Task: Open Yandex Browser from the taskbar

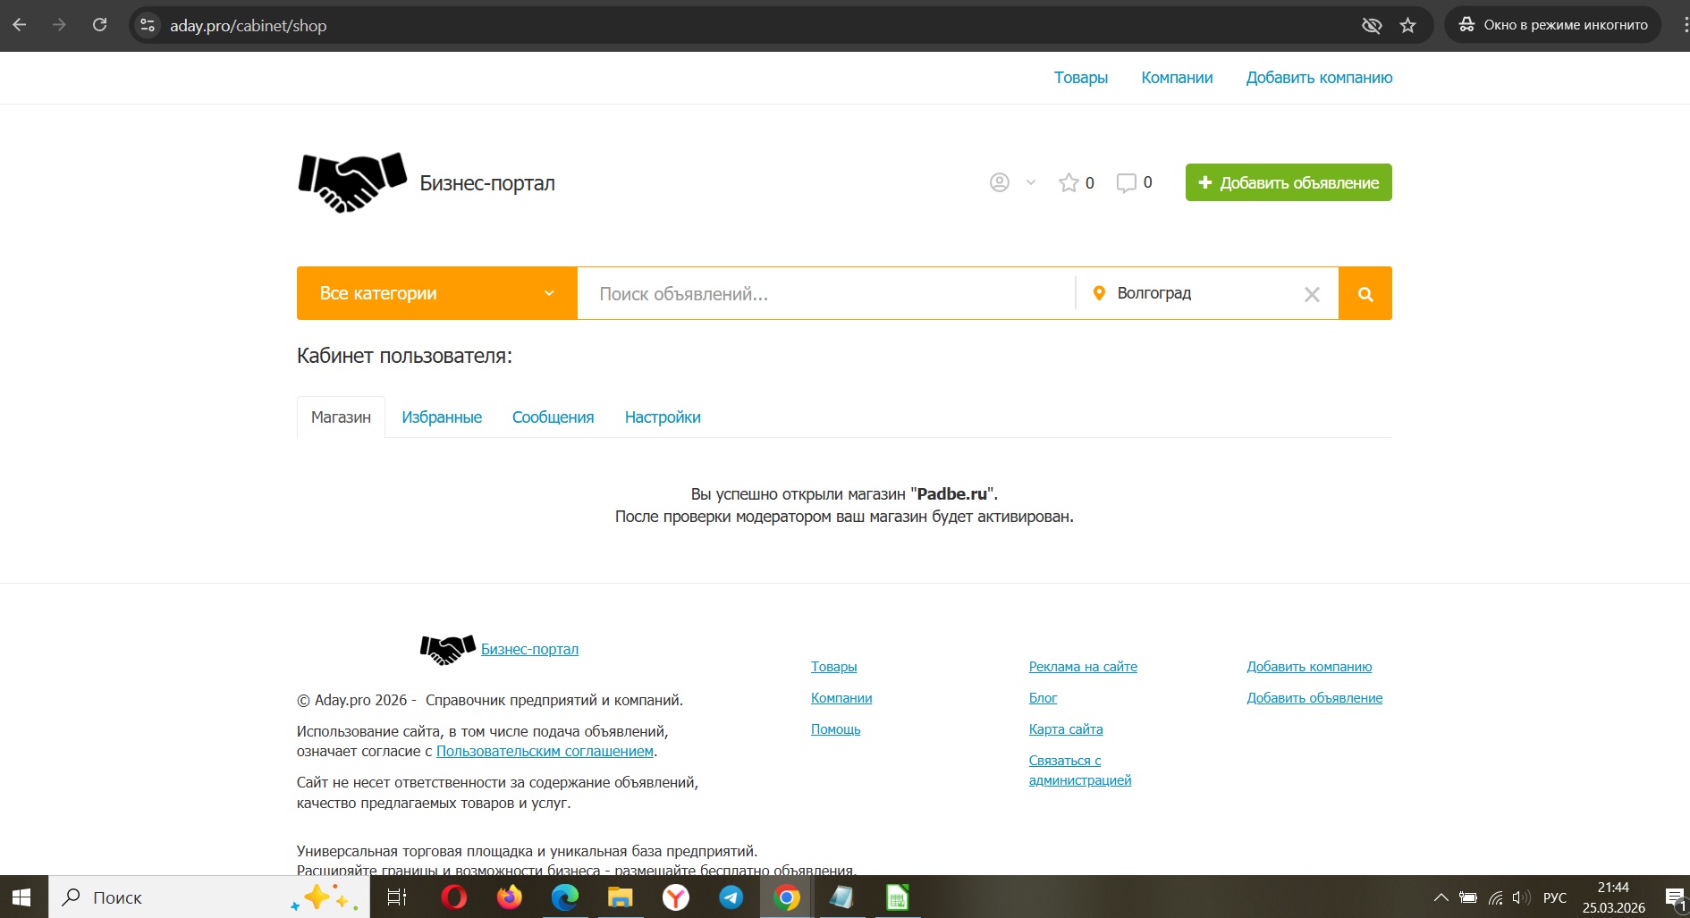Action: 675,897
